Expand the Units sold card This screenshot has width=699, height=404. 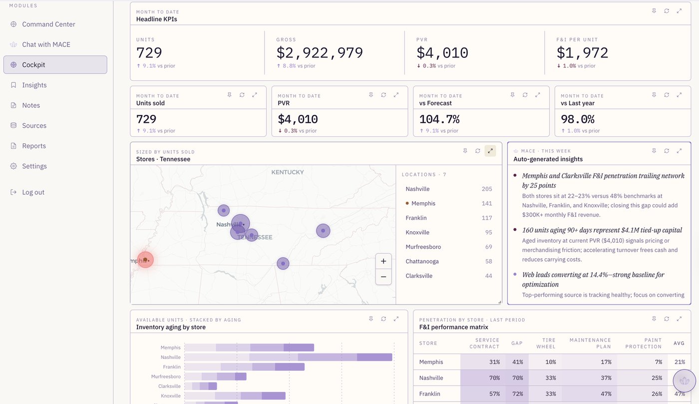(255, 95)
